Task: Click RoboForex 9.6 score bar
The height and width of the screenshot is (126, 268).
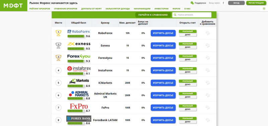Action: click(x=76, y=36)
